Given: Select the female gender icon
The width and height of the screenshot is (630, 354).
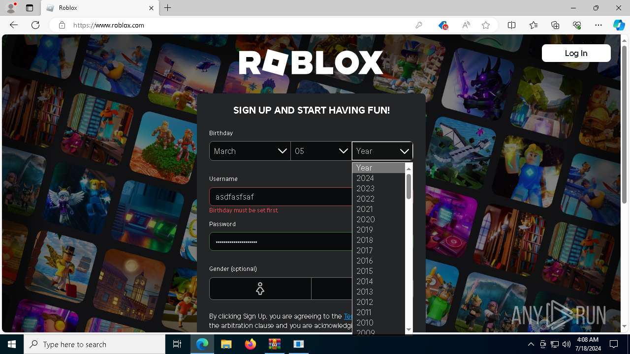Looking at the screenshot, I should click(260, 289).
